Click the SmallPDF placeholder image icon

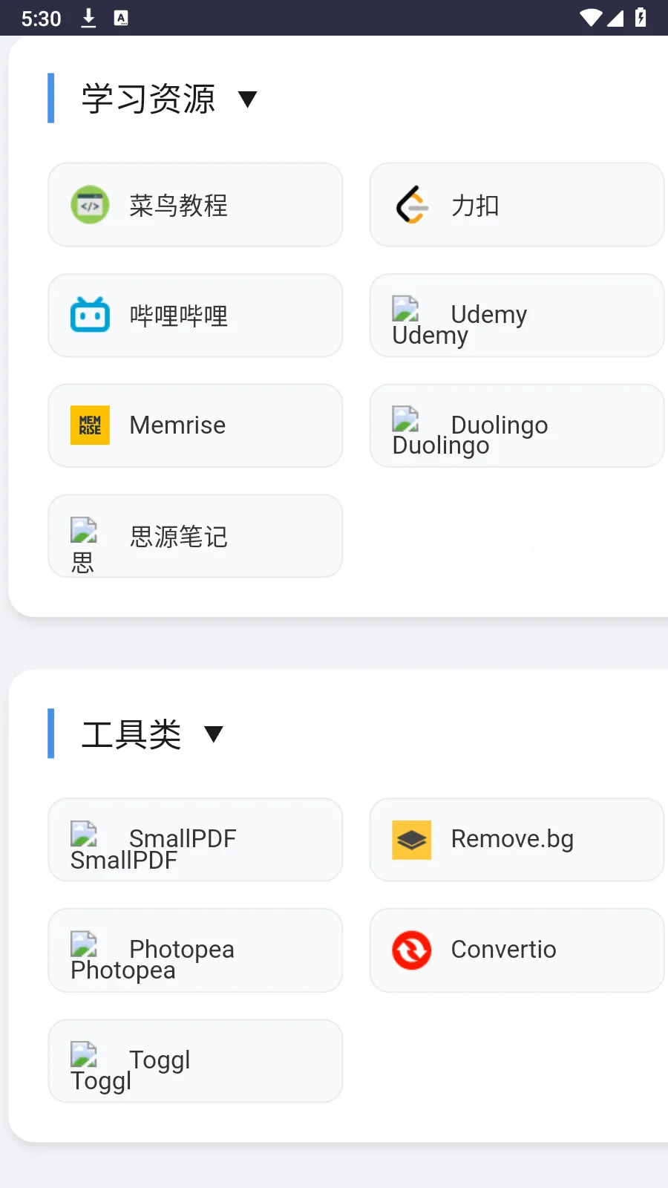[x=84, y=835]
